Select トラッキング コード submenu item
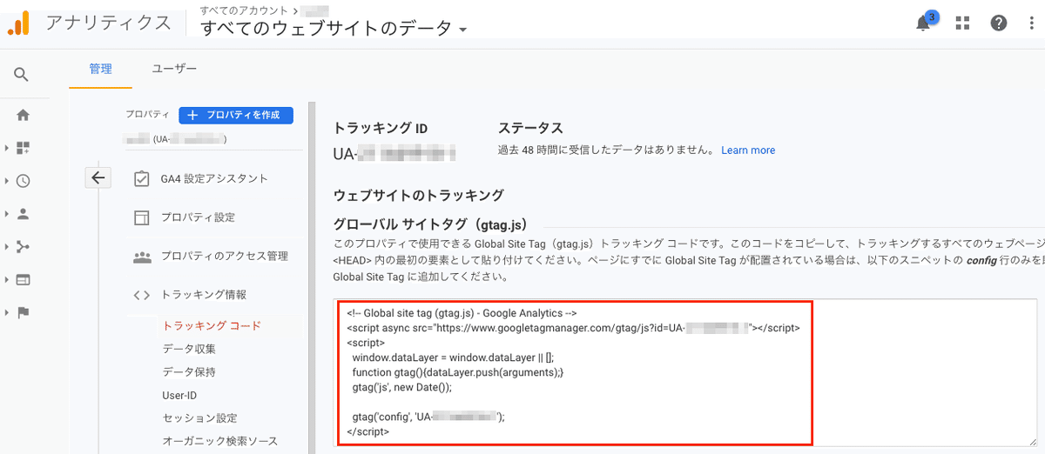Viewport: 1045px width, 454px height. tap(212, 326)
